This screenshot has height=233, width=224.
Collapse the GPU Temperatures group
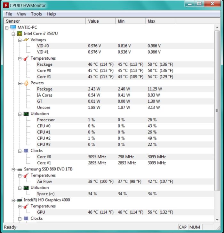click(20, 207)
